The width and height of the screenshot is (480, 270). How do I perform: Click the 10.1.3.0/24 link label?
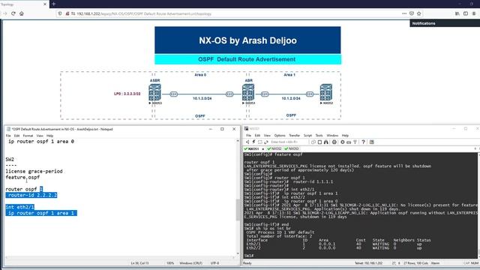click(202, 98)
